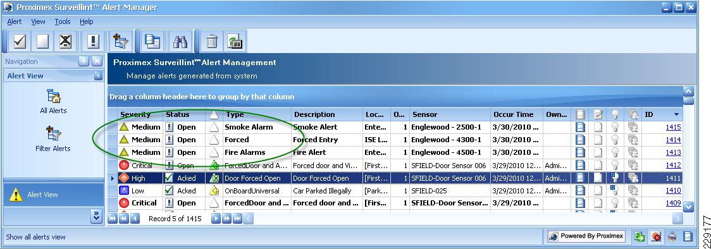Image resolution: width=711 pixels, height=249 pixels.
Task: Open the View menu
Action: (38, 21)
